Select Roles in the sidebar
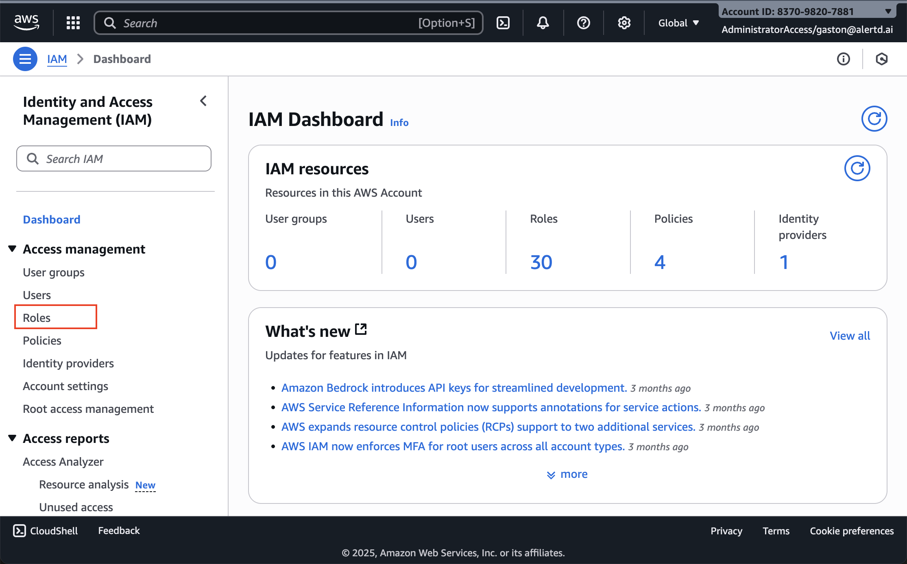The image size is (907, 564). click(36, 317)
